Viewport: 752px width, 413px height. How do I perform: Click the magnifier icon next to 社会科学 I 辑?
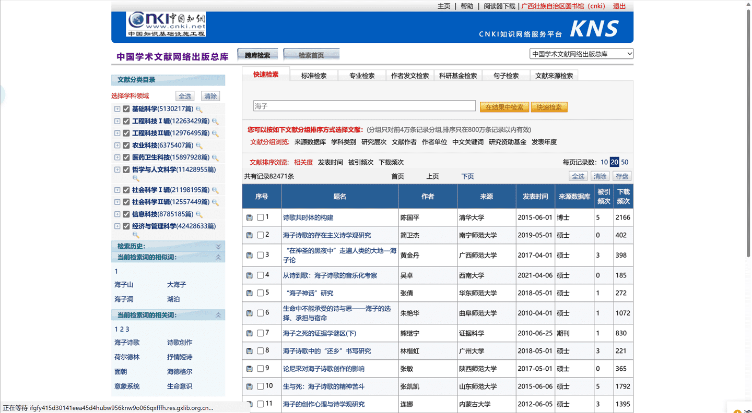click(x=215, y=190)
